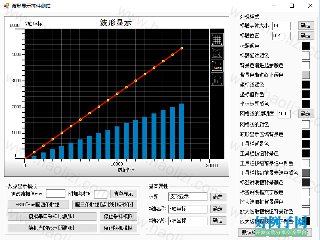Focus the 标题位置 input showing 0.4
The image size is (320, 240).
coord(281,36)
